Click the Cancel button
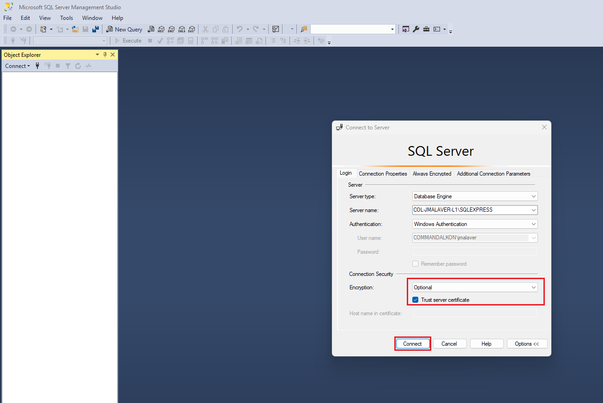This screenshot has height=403, width=603. click(449, 344)
